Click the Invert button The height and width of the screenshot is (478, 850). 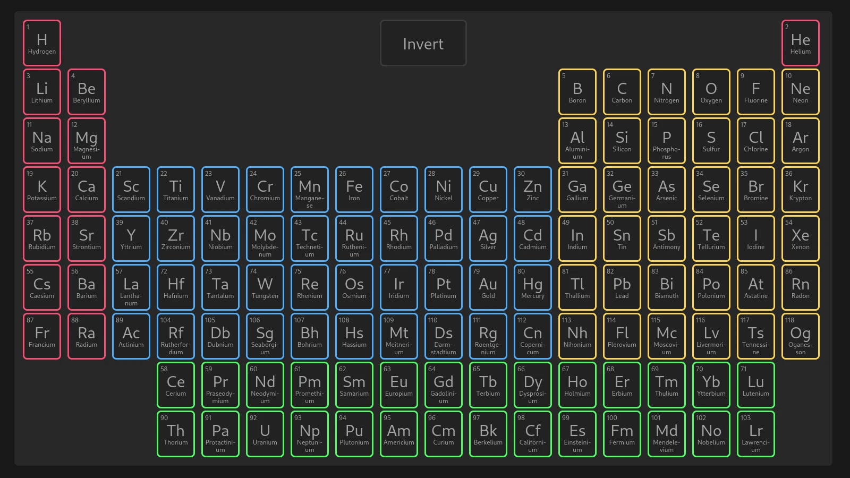423,44
